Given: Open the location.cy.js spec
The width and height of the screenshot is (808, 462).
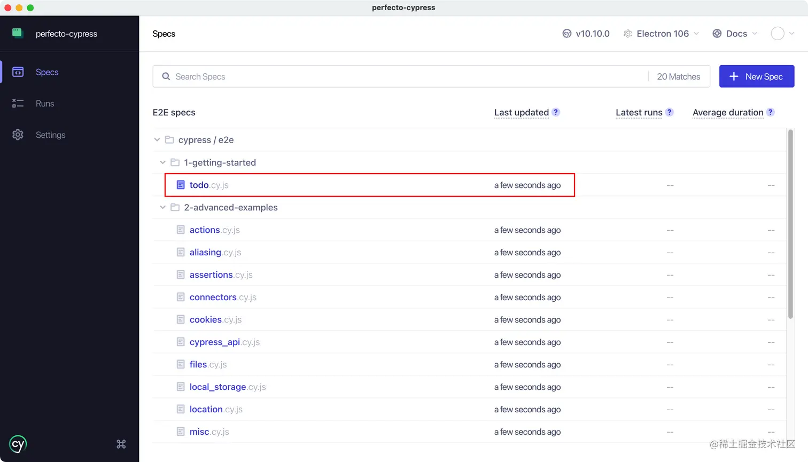Looking at the screenshot, I should coord(216,409).
